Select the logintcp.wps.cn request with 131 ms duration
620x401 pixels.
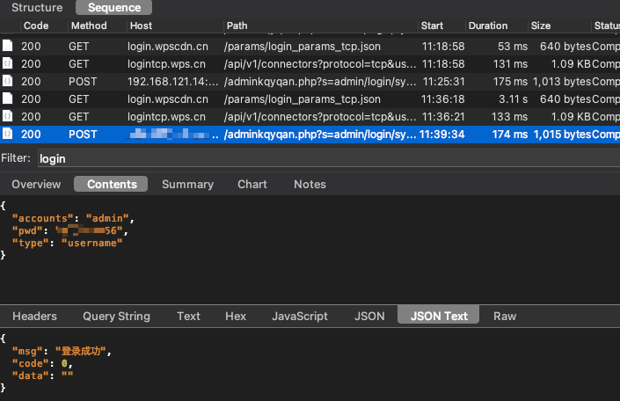click(x=310, y=63)
